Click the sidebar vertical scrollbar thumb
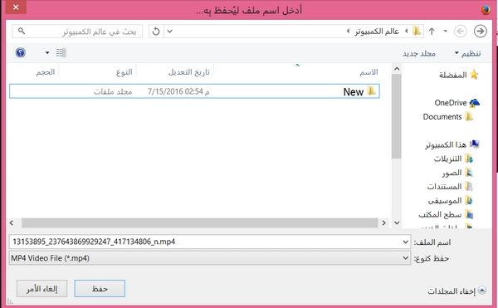Screen dimensions: 498x308 [397, 116]
